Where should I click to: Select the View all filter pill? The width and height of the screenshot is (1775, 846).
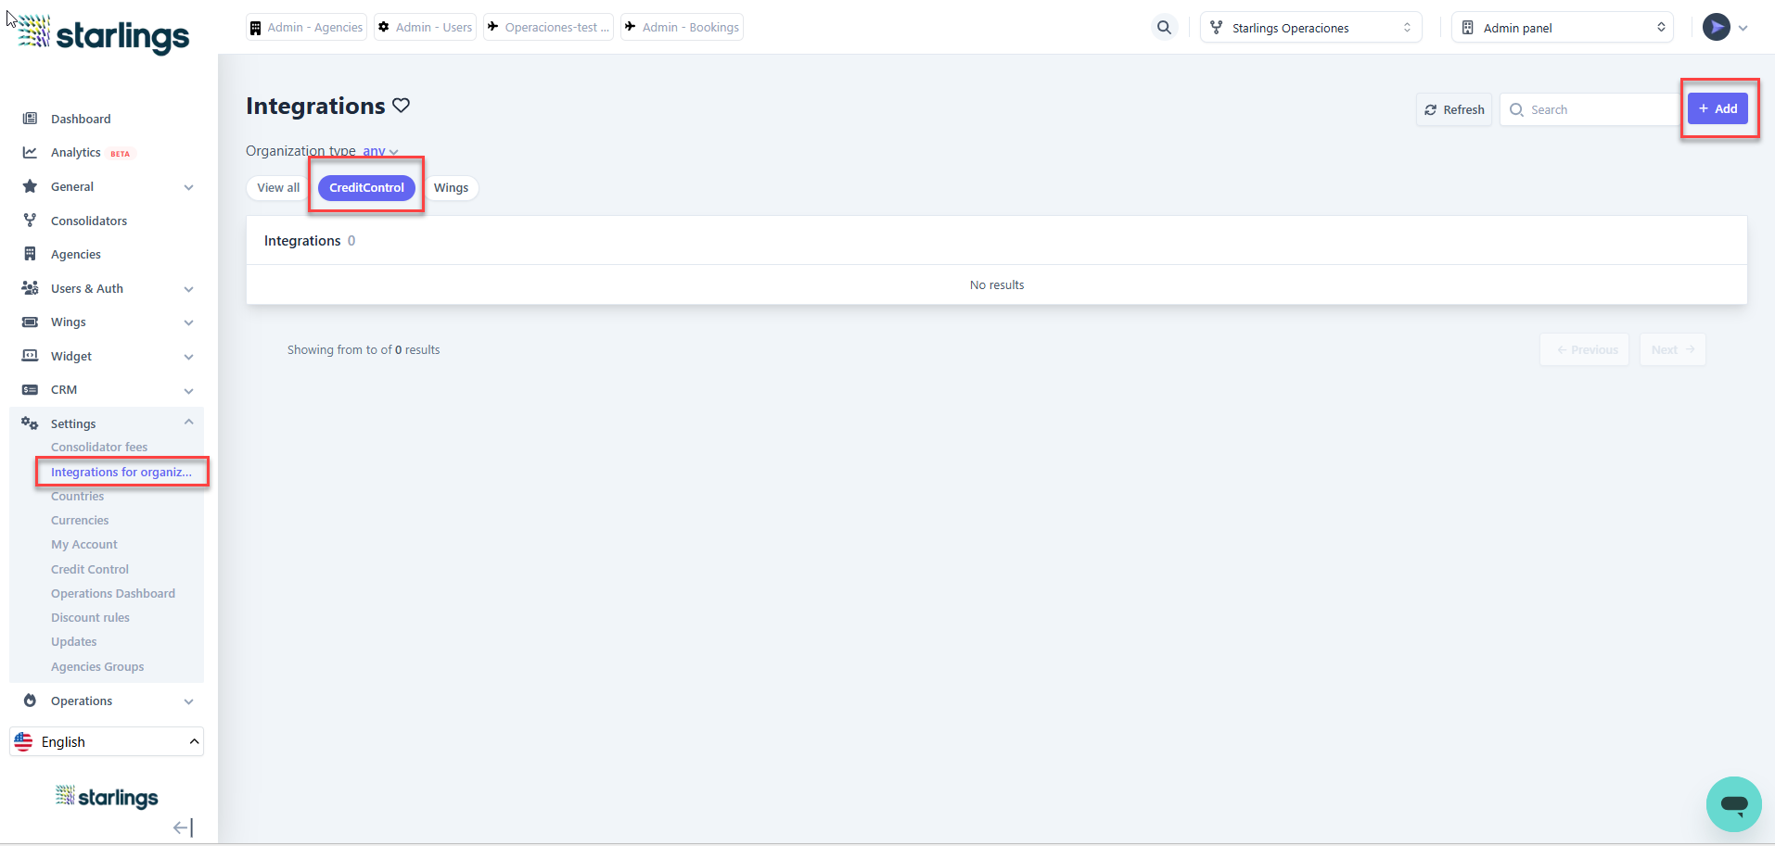(x=278, y=188)
